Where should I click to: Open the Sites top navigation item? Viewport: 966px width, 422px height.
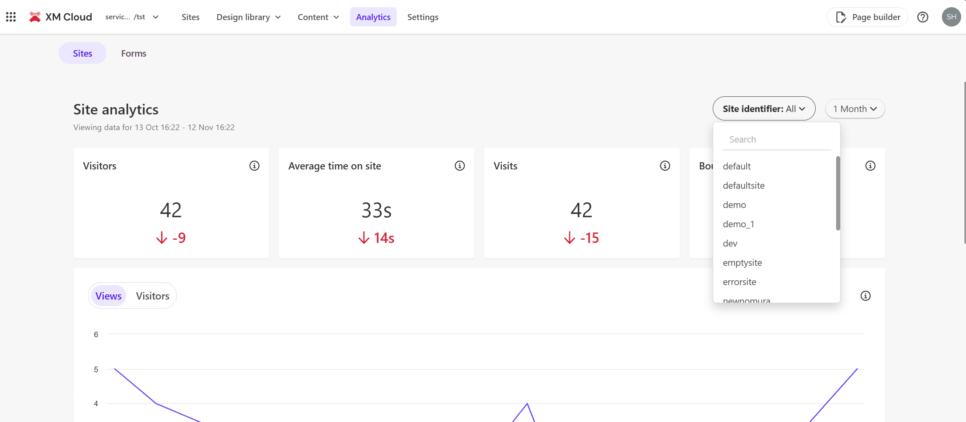point(190,17)
